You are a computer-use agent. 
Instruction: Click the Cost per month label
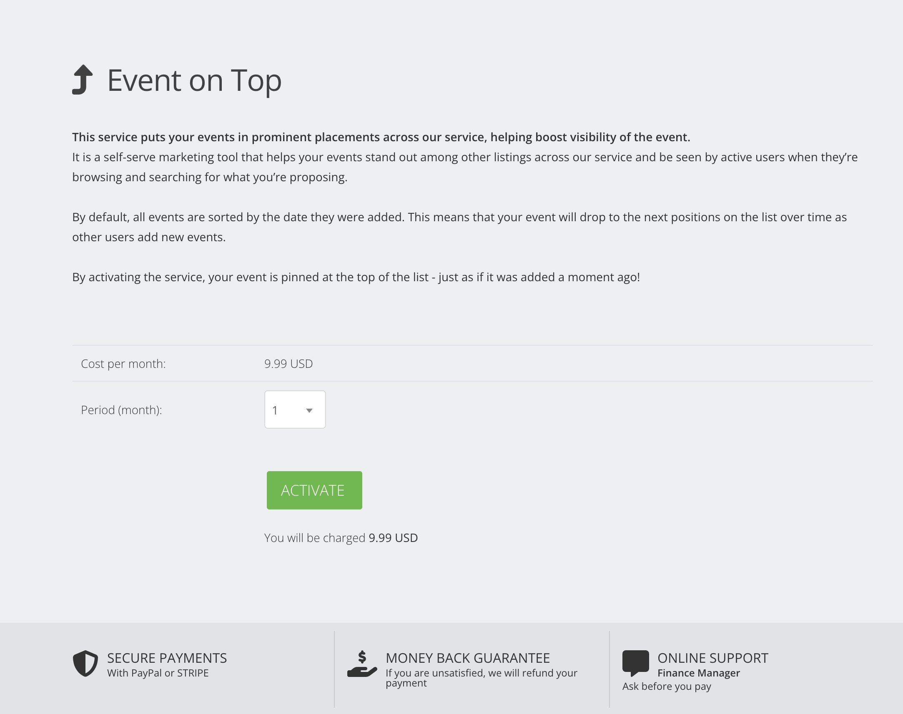(x=123, y=364)
